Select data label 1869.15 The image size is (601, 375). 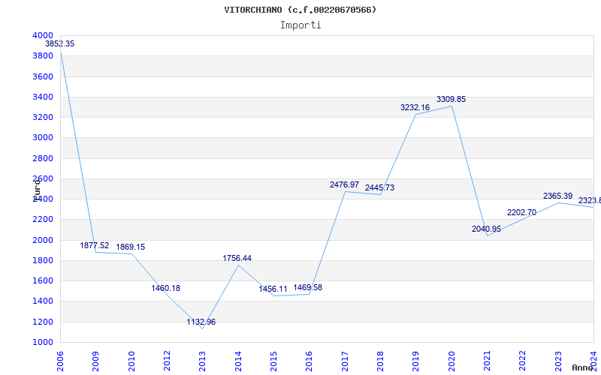tap(130, 247)
